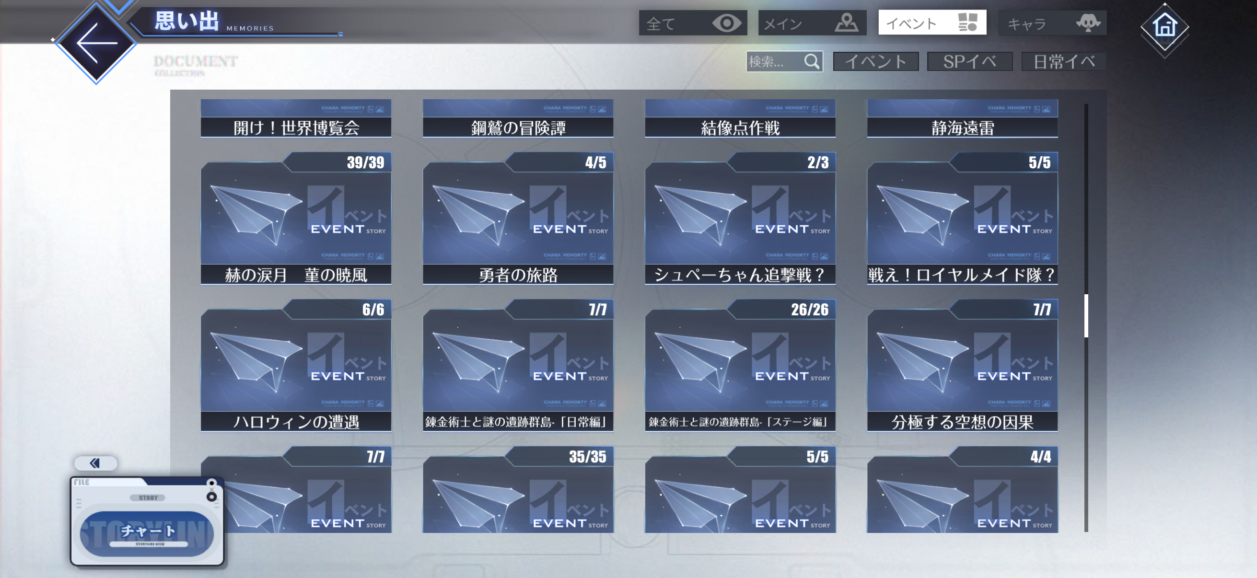Select the メイン category tab
This screenshot has height=578, width=1257.
coord(812,23)
